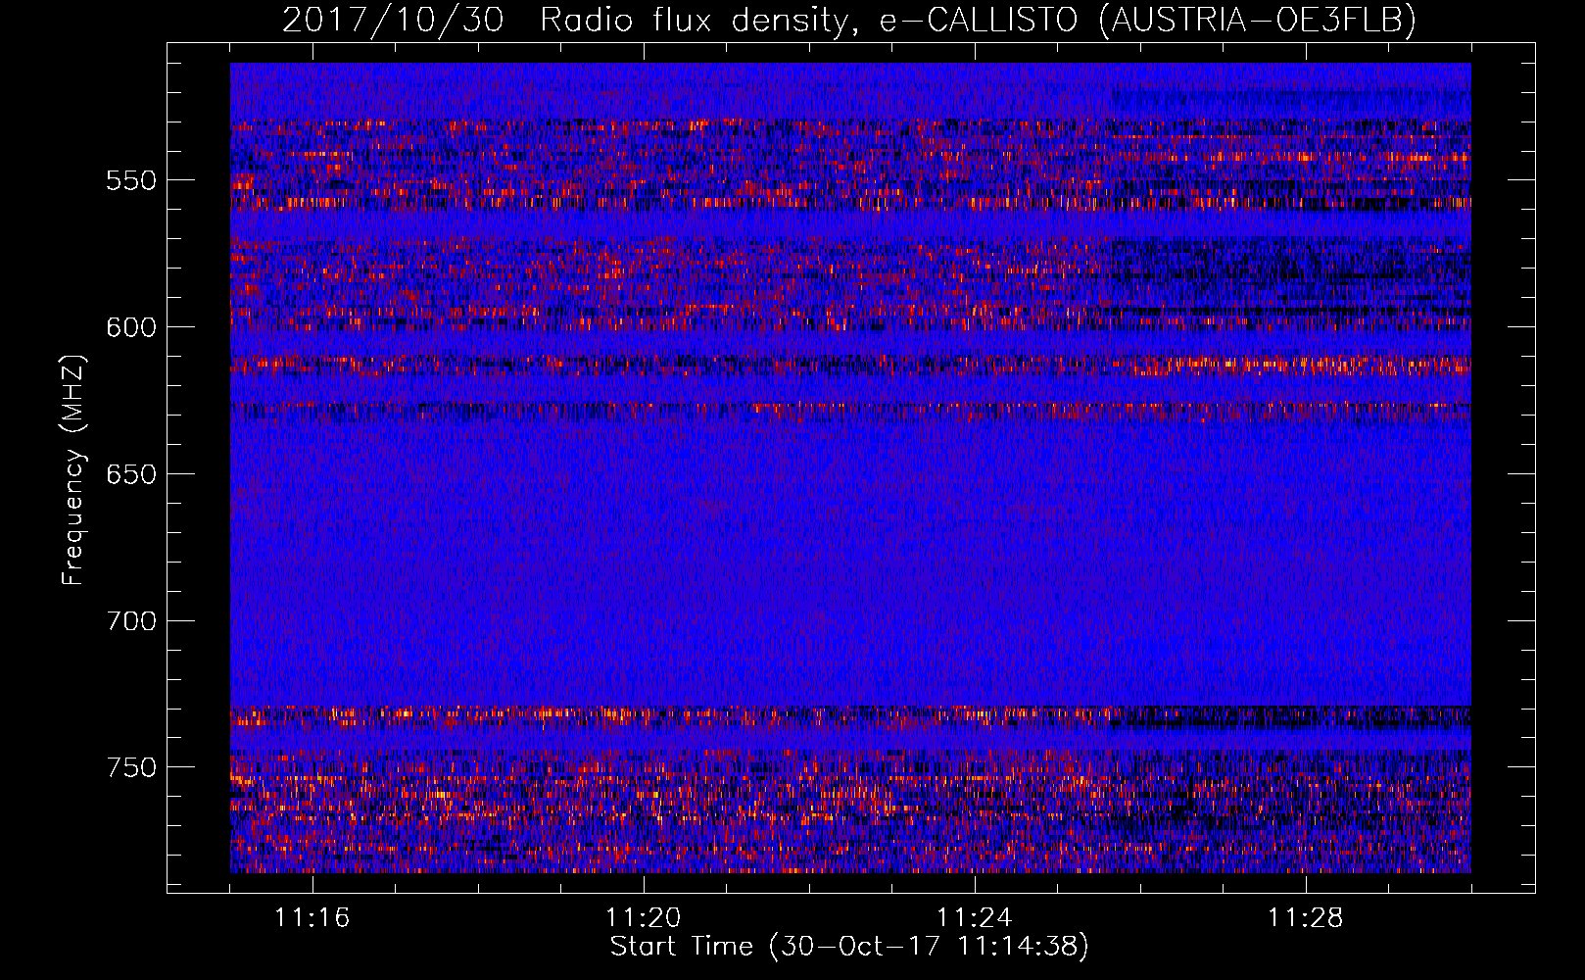This screenshot has width=1585, height=980.
Task: Select the "Frequency (MHZ)" axis label
Action: pos(73,469)
